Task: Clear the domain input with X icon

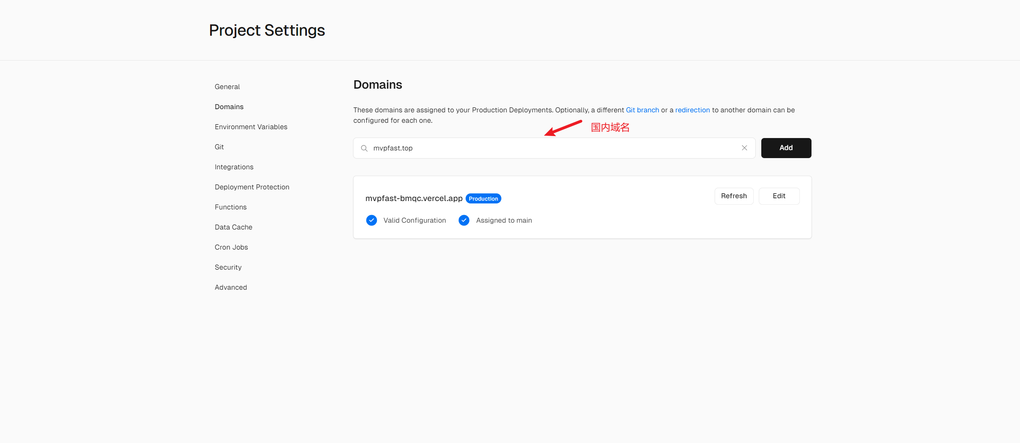Action: [x=744, y=148]
